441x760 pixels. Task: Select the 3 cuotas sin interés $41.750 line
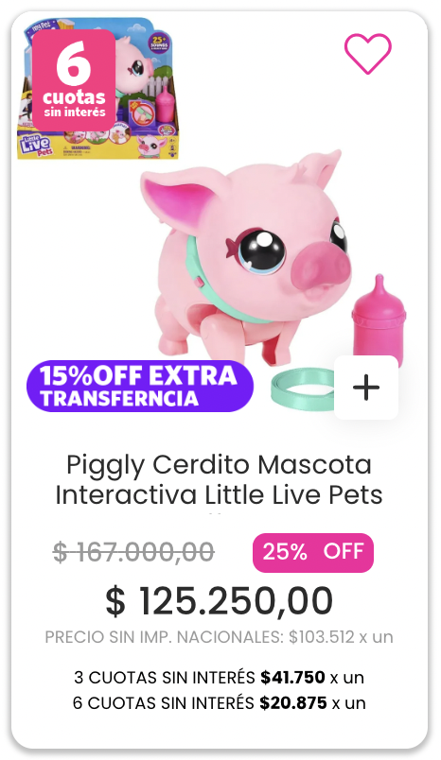tap(219, 677)
